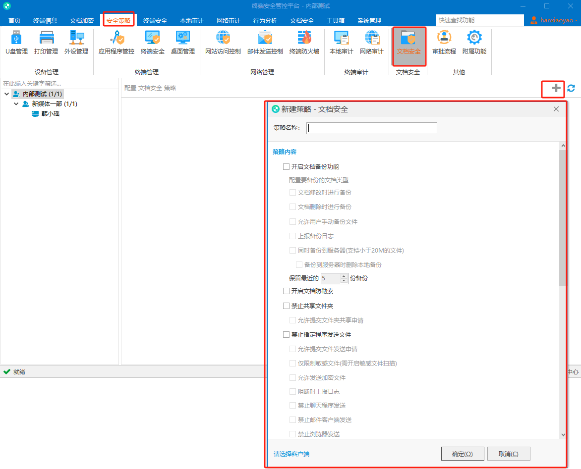Confirm with 确定(O) button

pyautogui.click(x=463, y=454)
